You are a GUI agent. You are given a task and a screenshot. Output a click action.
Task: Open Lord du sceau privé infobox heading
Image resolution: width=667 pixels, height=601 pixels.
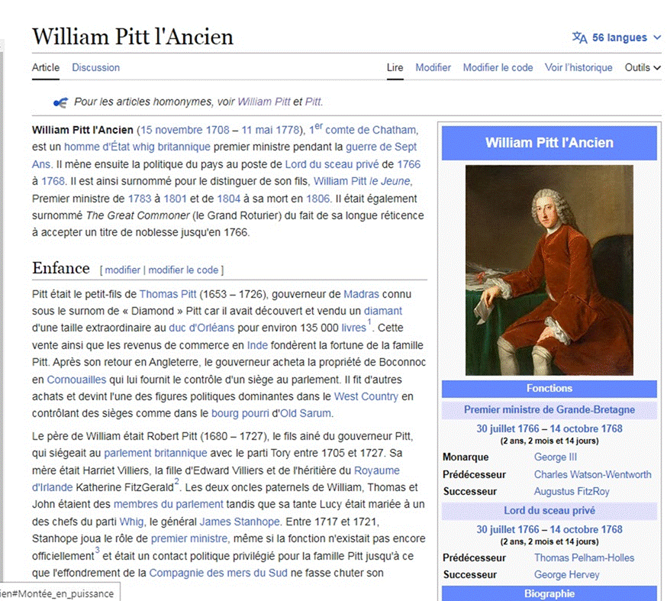click(x=549, y=511)
